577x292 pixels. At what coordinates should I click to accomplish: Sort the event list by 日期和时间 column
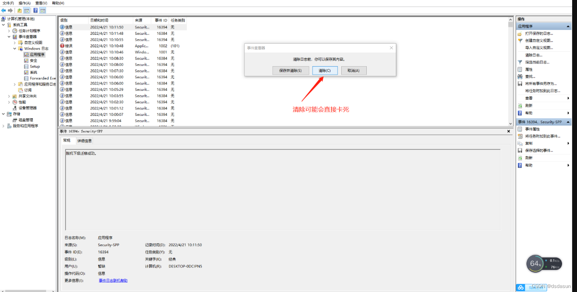[111, 20]
